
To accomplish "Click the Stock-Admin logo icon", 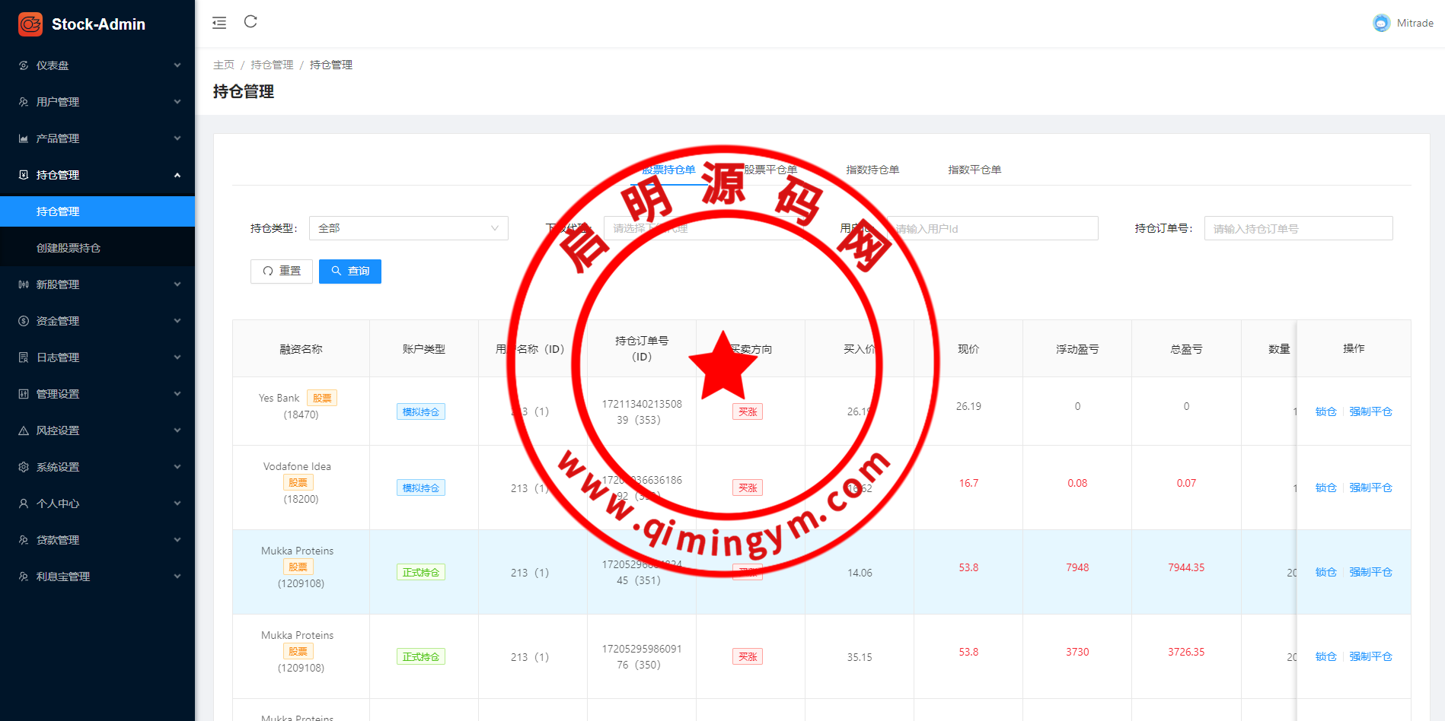I will point(30,24).
